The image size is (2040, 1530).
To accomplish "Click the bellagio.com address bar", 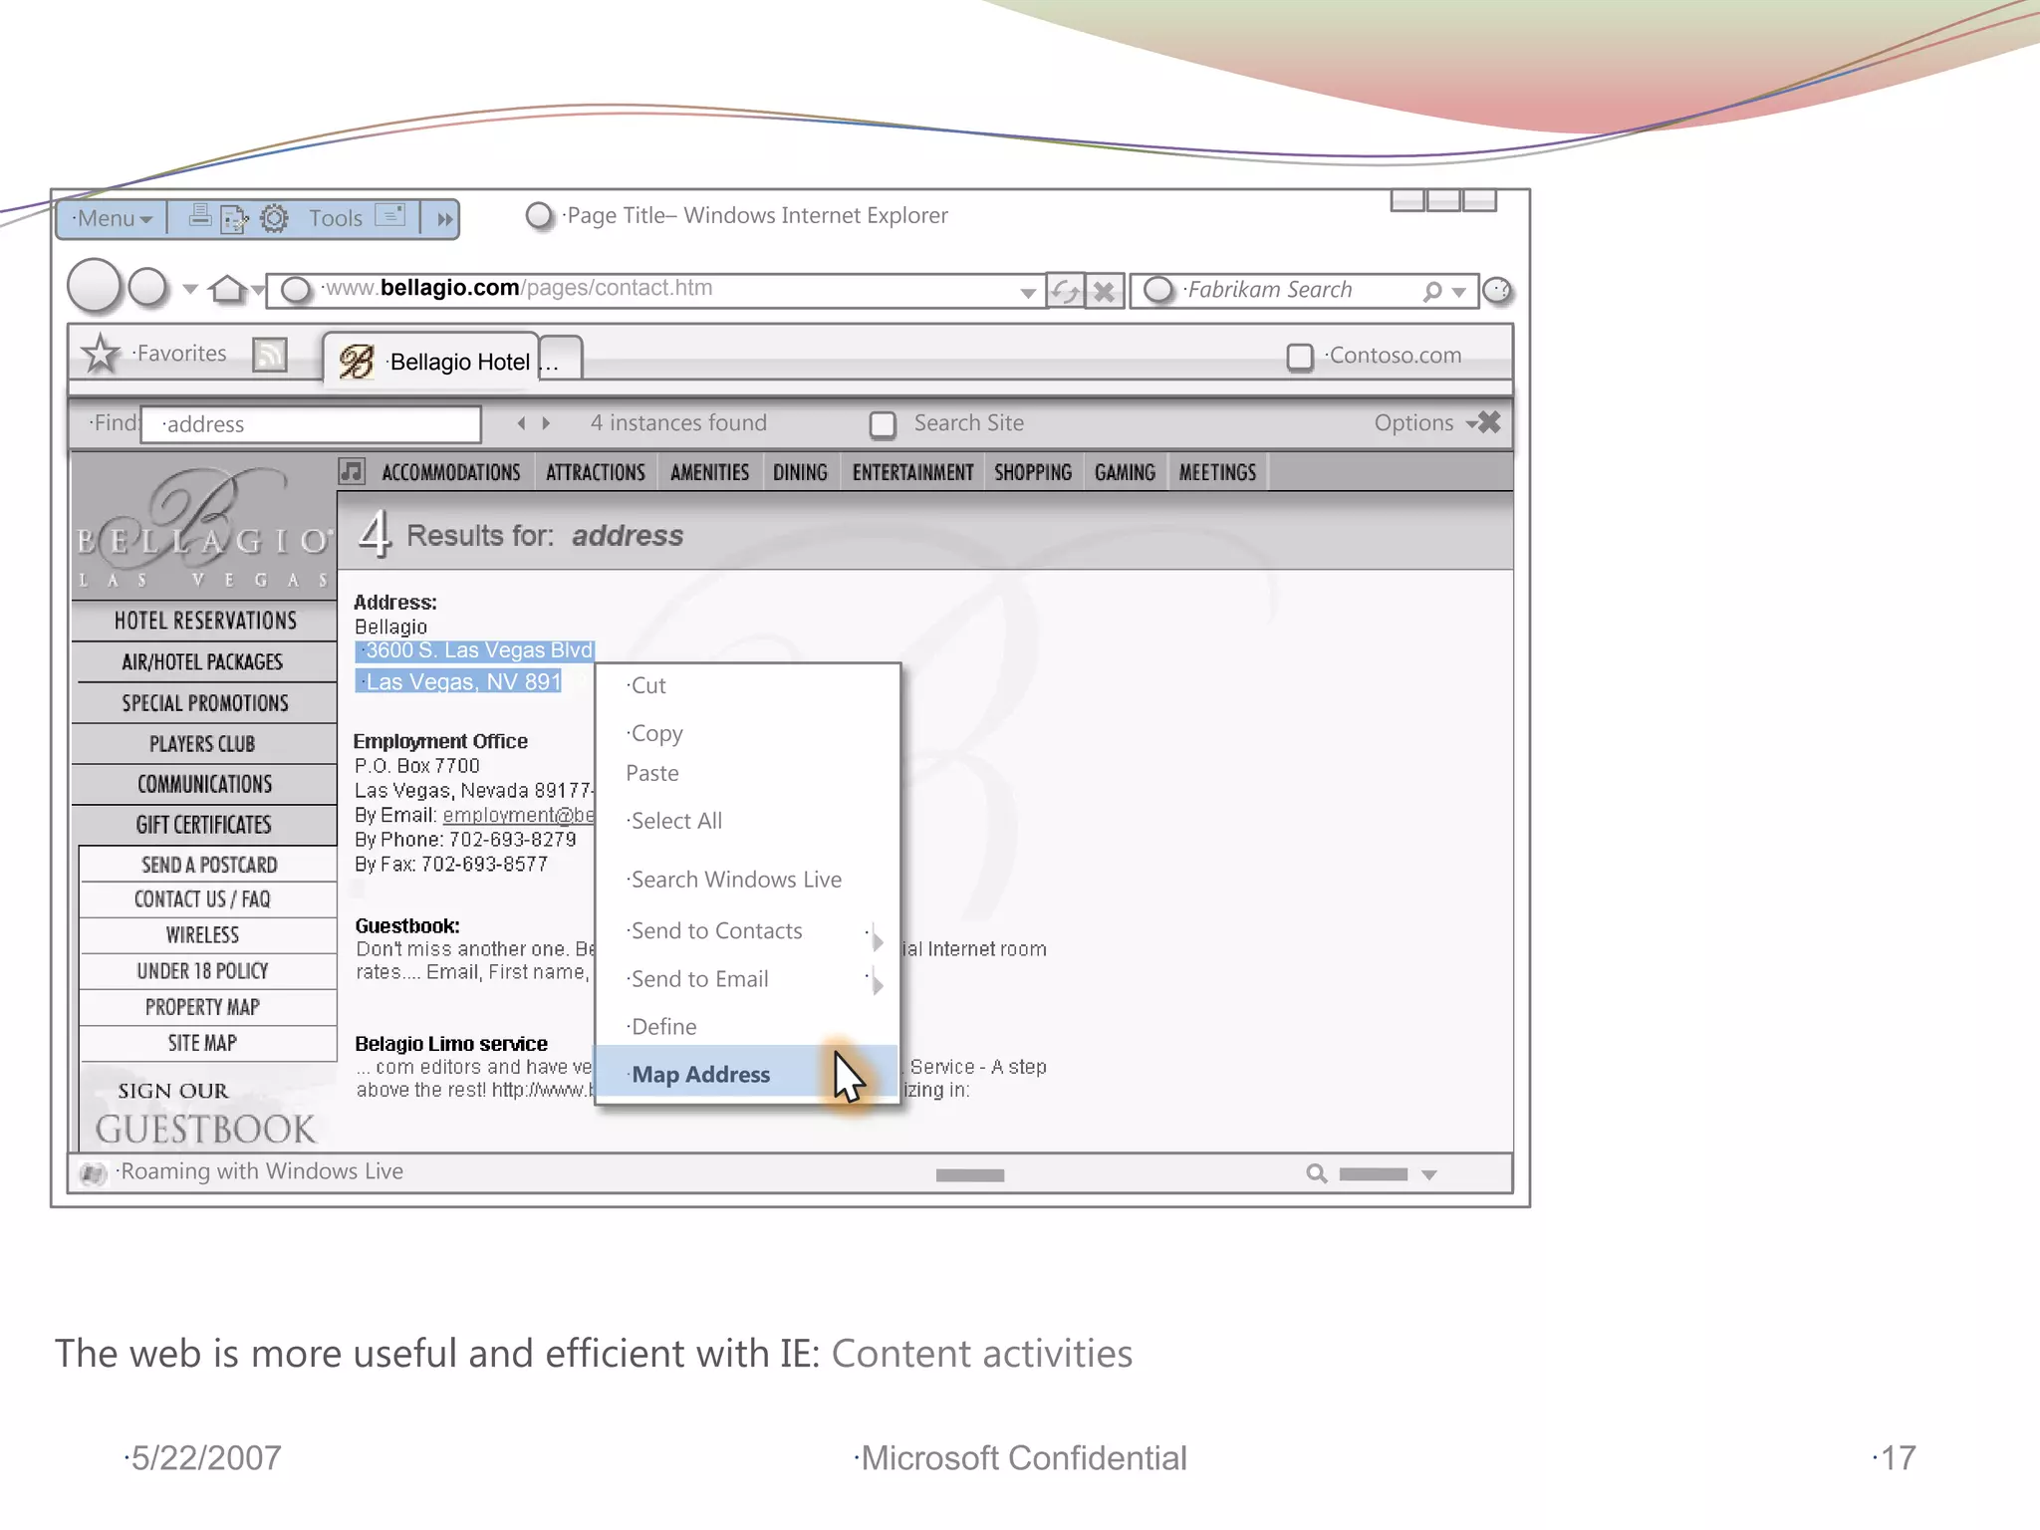I will pyautogui.click(x=657, y=290).
